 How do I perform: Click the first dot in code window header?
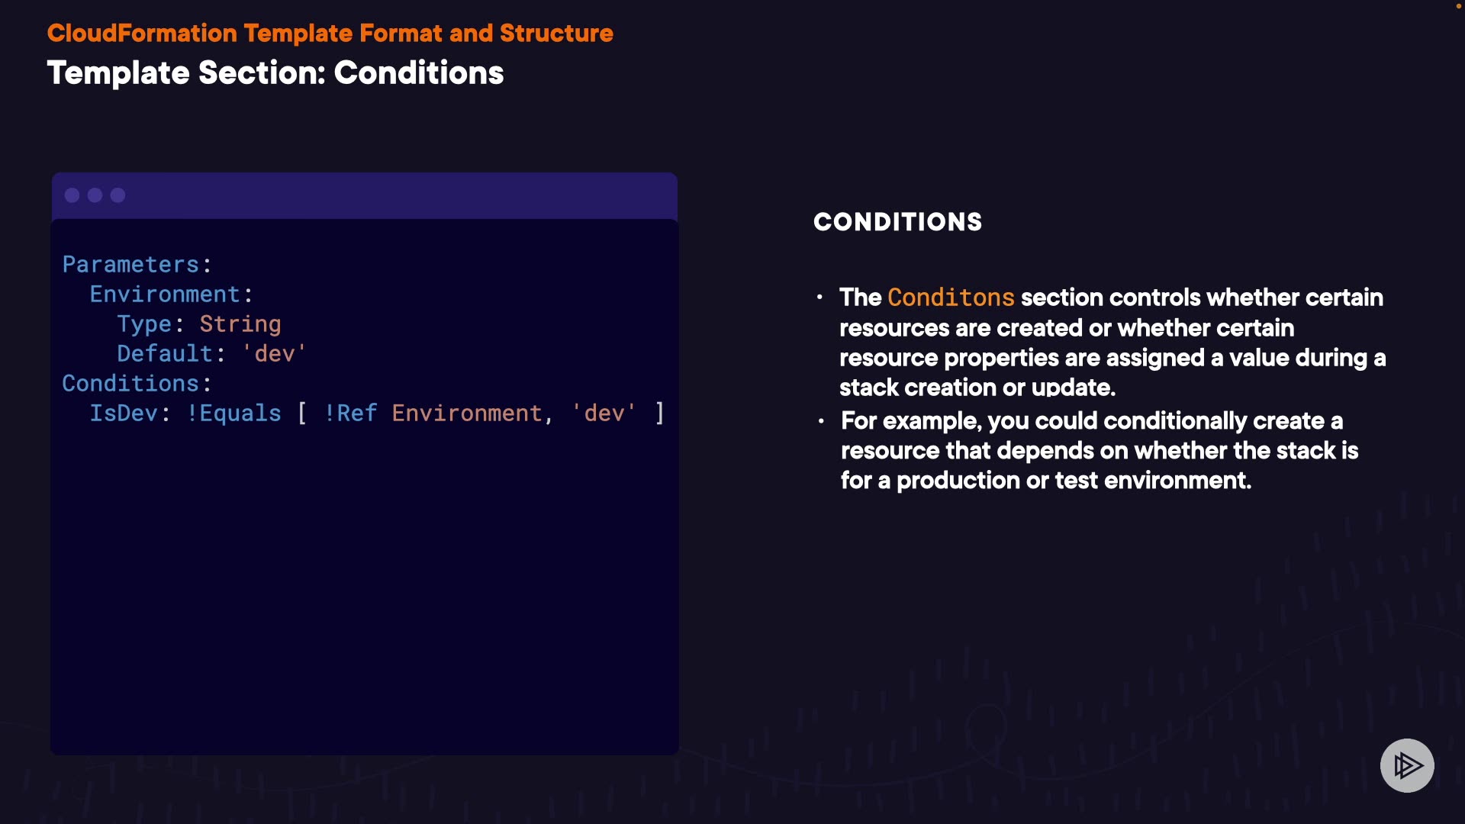point(72,195)
